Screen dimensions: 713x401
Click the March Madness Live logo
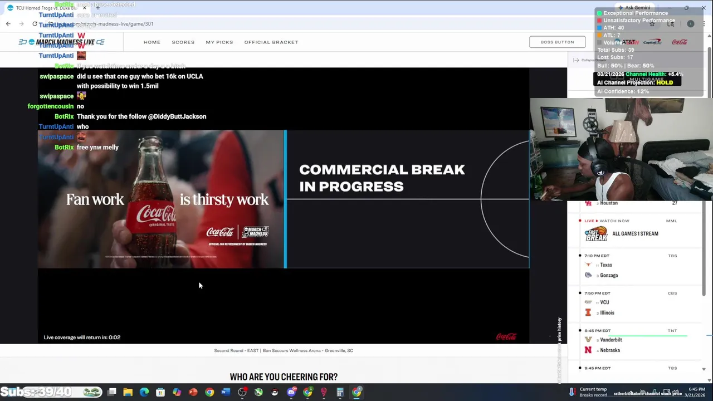[61, 42]
